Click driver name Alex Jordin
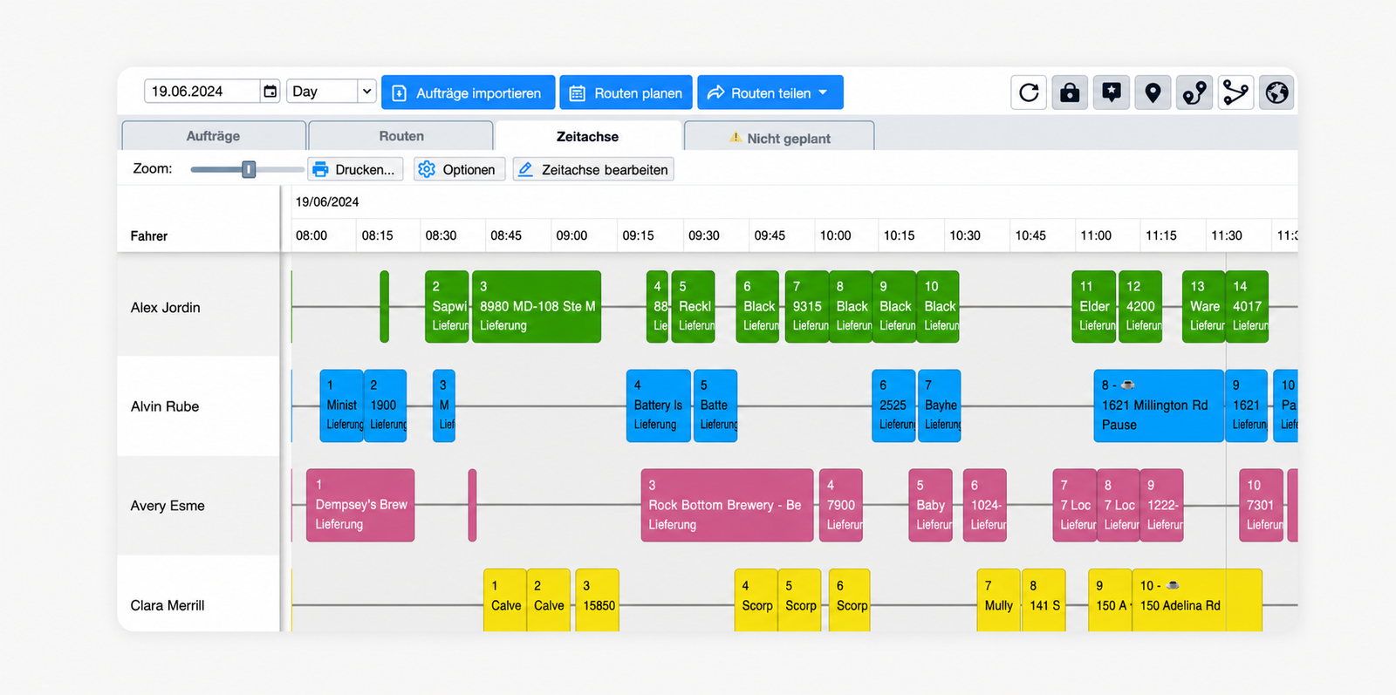Viewport: 1396px width, 695px height. click(166, 307)
